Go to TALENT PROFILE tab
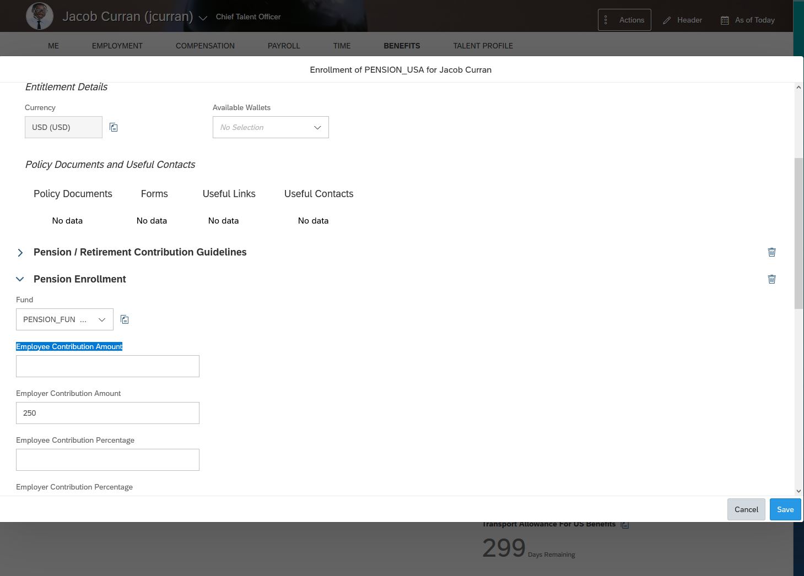 pos(483,46)
